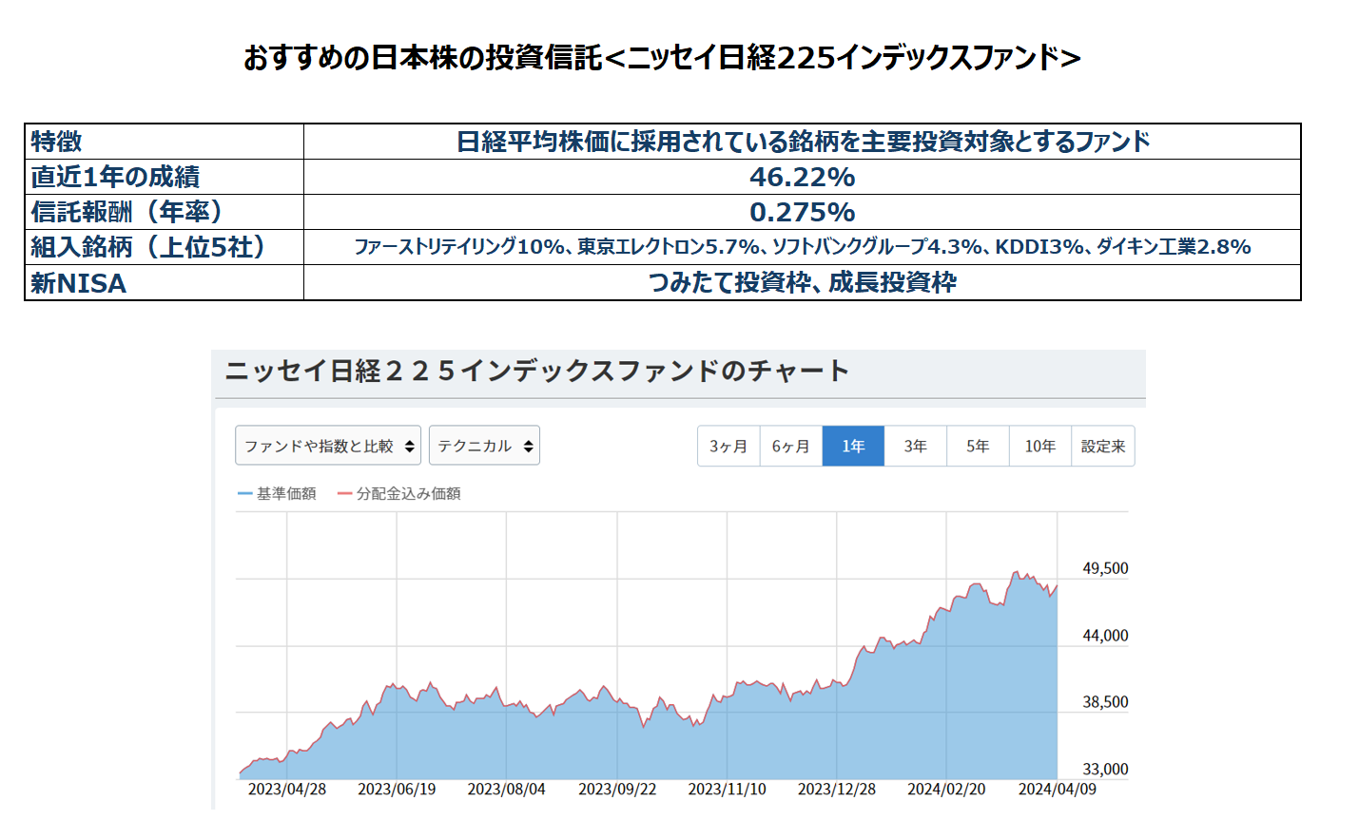Click the 2024/02/20 date axis label
This screenshot has width=1359, height=820.
[x=946, y=790]
